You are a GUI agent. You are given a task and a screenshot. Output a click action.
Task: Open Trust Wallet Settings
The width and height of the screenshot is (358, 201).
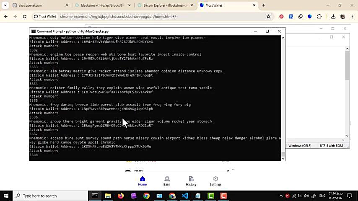[215, 181]
